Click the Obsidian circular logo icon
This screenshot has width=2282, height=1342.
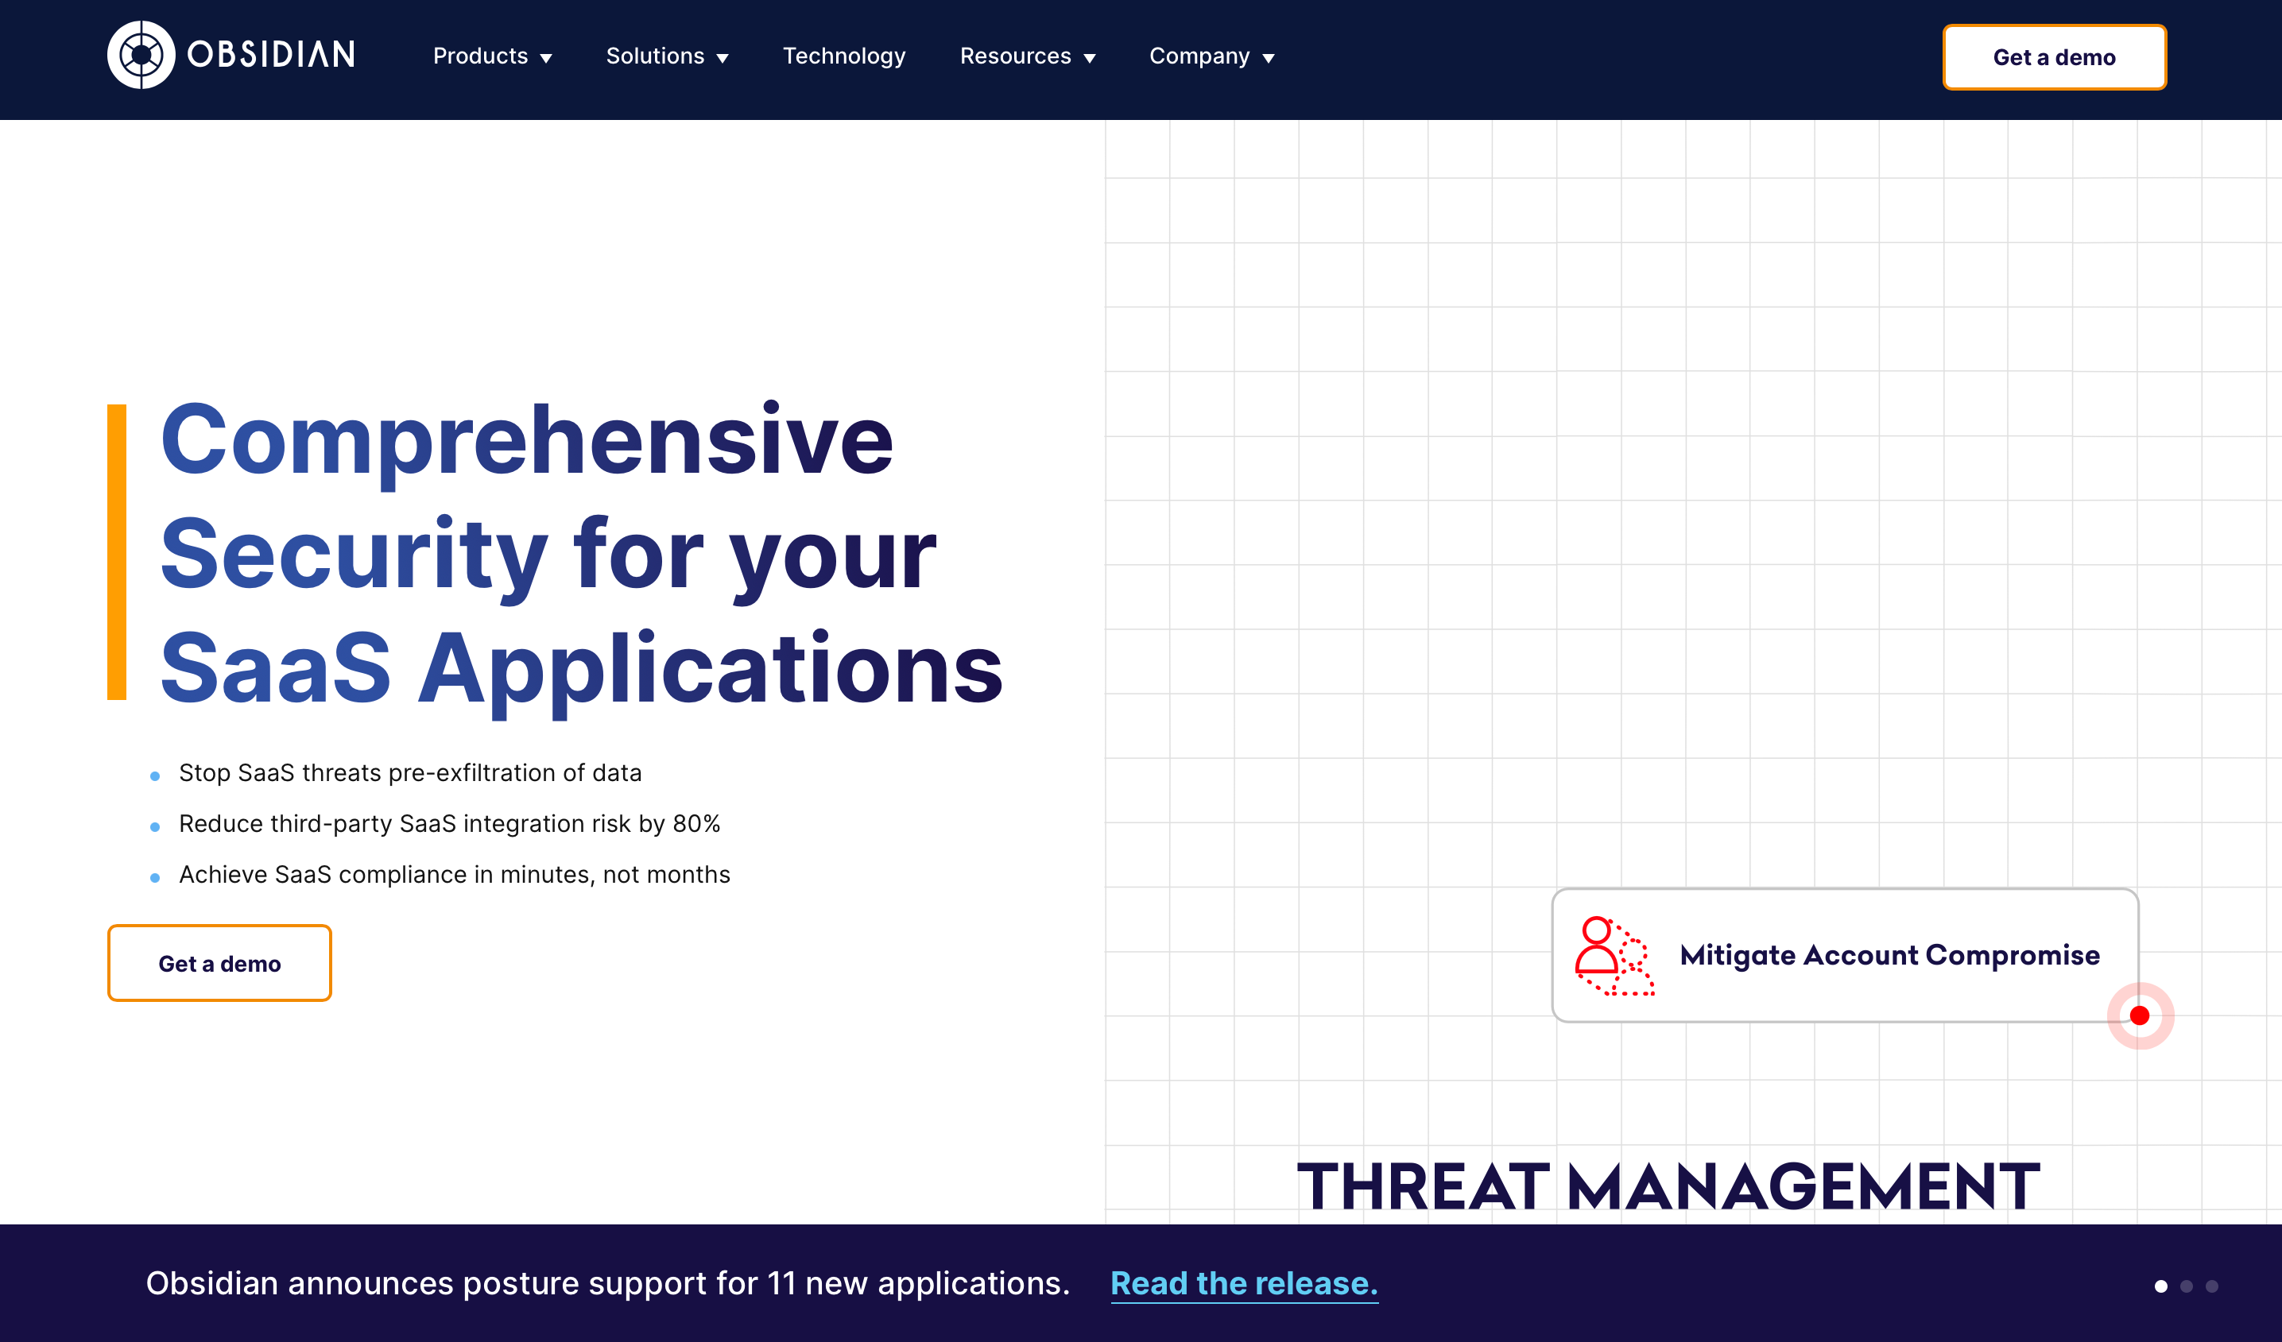141,55
